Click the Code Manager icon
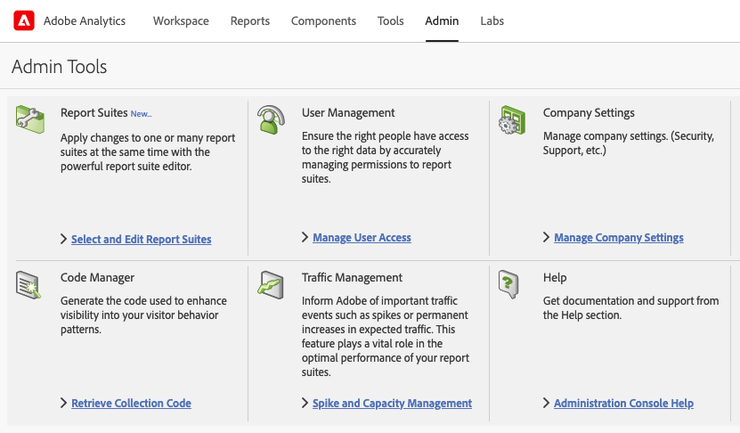Viewport: 740px width, 433px height. coord(30,284)
